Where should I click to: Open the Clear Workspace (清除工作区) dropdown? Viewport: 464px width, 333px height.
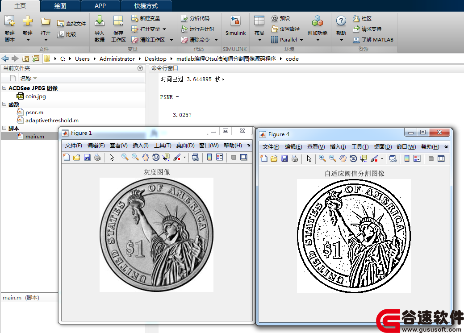coord(171,40)
